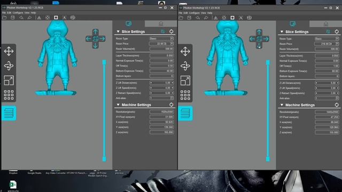
Task: Redo arrow in left window toolbar
Action: point(29,18)
